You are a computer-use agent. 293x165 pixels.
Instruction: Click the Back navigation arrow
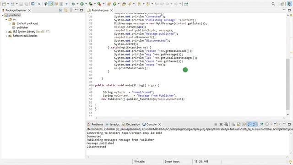(168, 4)
